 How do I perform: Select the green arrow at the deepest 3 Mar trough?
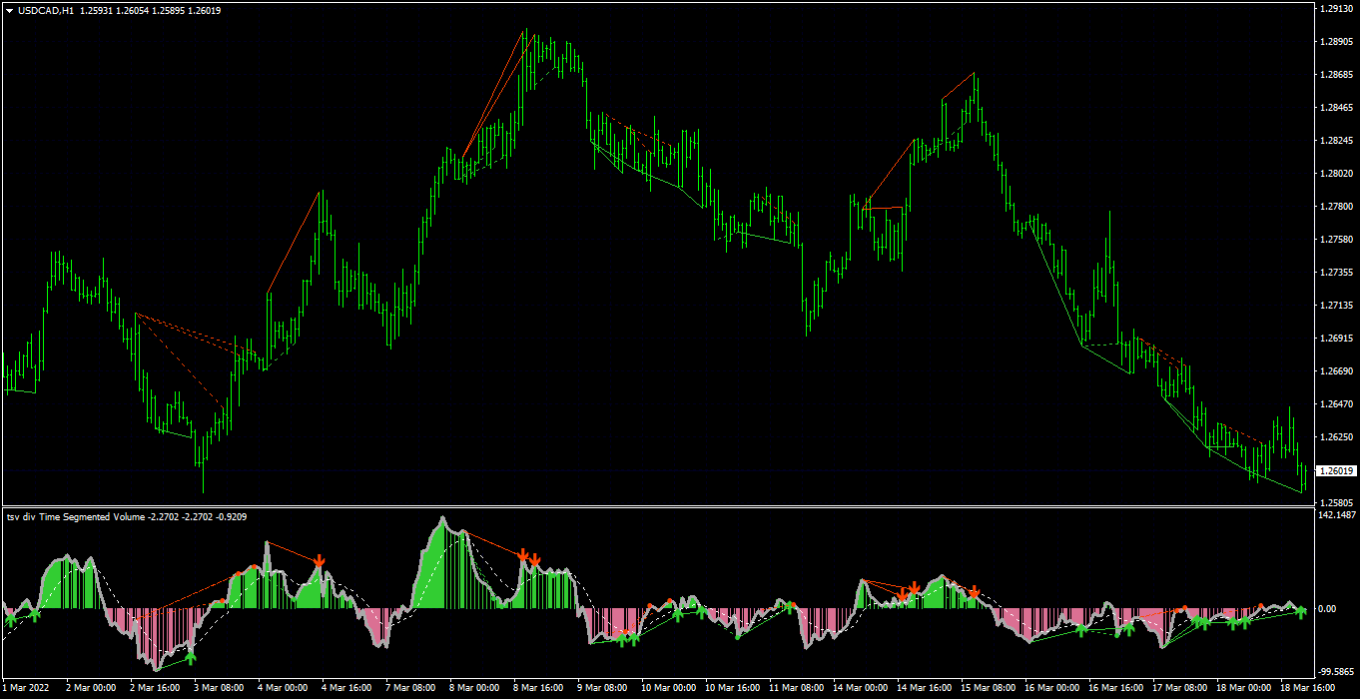tap(191, 656)
